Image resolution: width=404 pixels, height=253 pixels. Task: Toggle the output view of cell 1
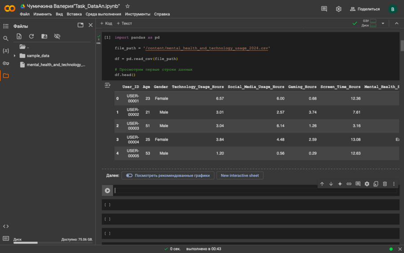point(107,85)
